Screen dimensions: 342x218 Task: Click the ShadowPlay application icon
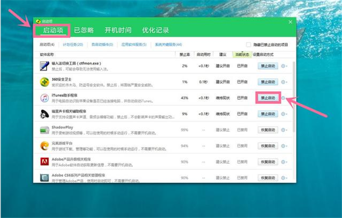pos(44,130)
